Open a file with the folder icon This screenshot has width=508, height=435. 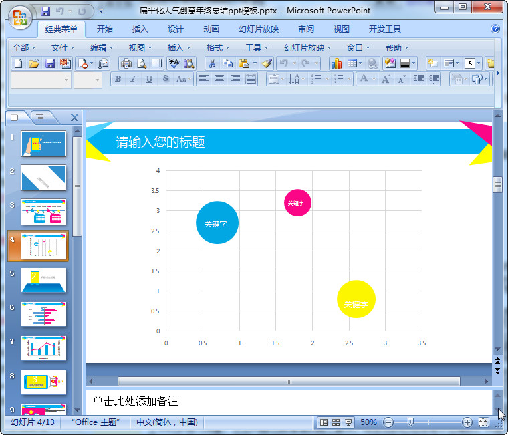(x=34, y=63)
